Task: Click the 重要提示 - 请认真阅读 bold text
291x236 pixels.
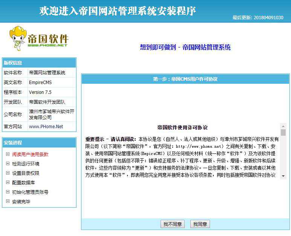Action: point(110,139)
